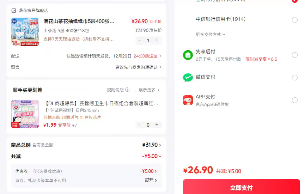Expand the 展开 coupon details
Image resolution: width=305 pixels, height=194 pixels.
click(x=151, y=180)
